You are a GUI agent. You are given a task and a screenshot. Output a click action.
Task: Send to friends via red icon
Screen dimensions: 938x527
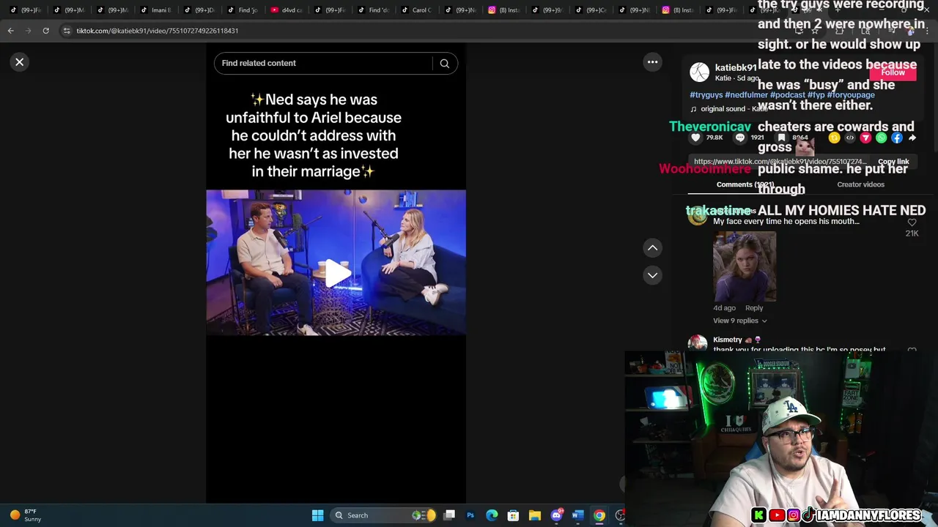point(865,138)
